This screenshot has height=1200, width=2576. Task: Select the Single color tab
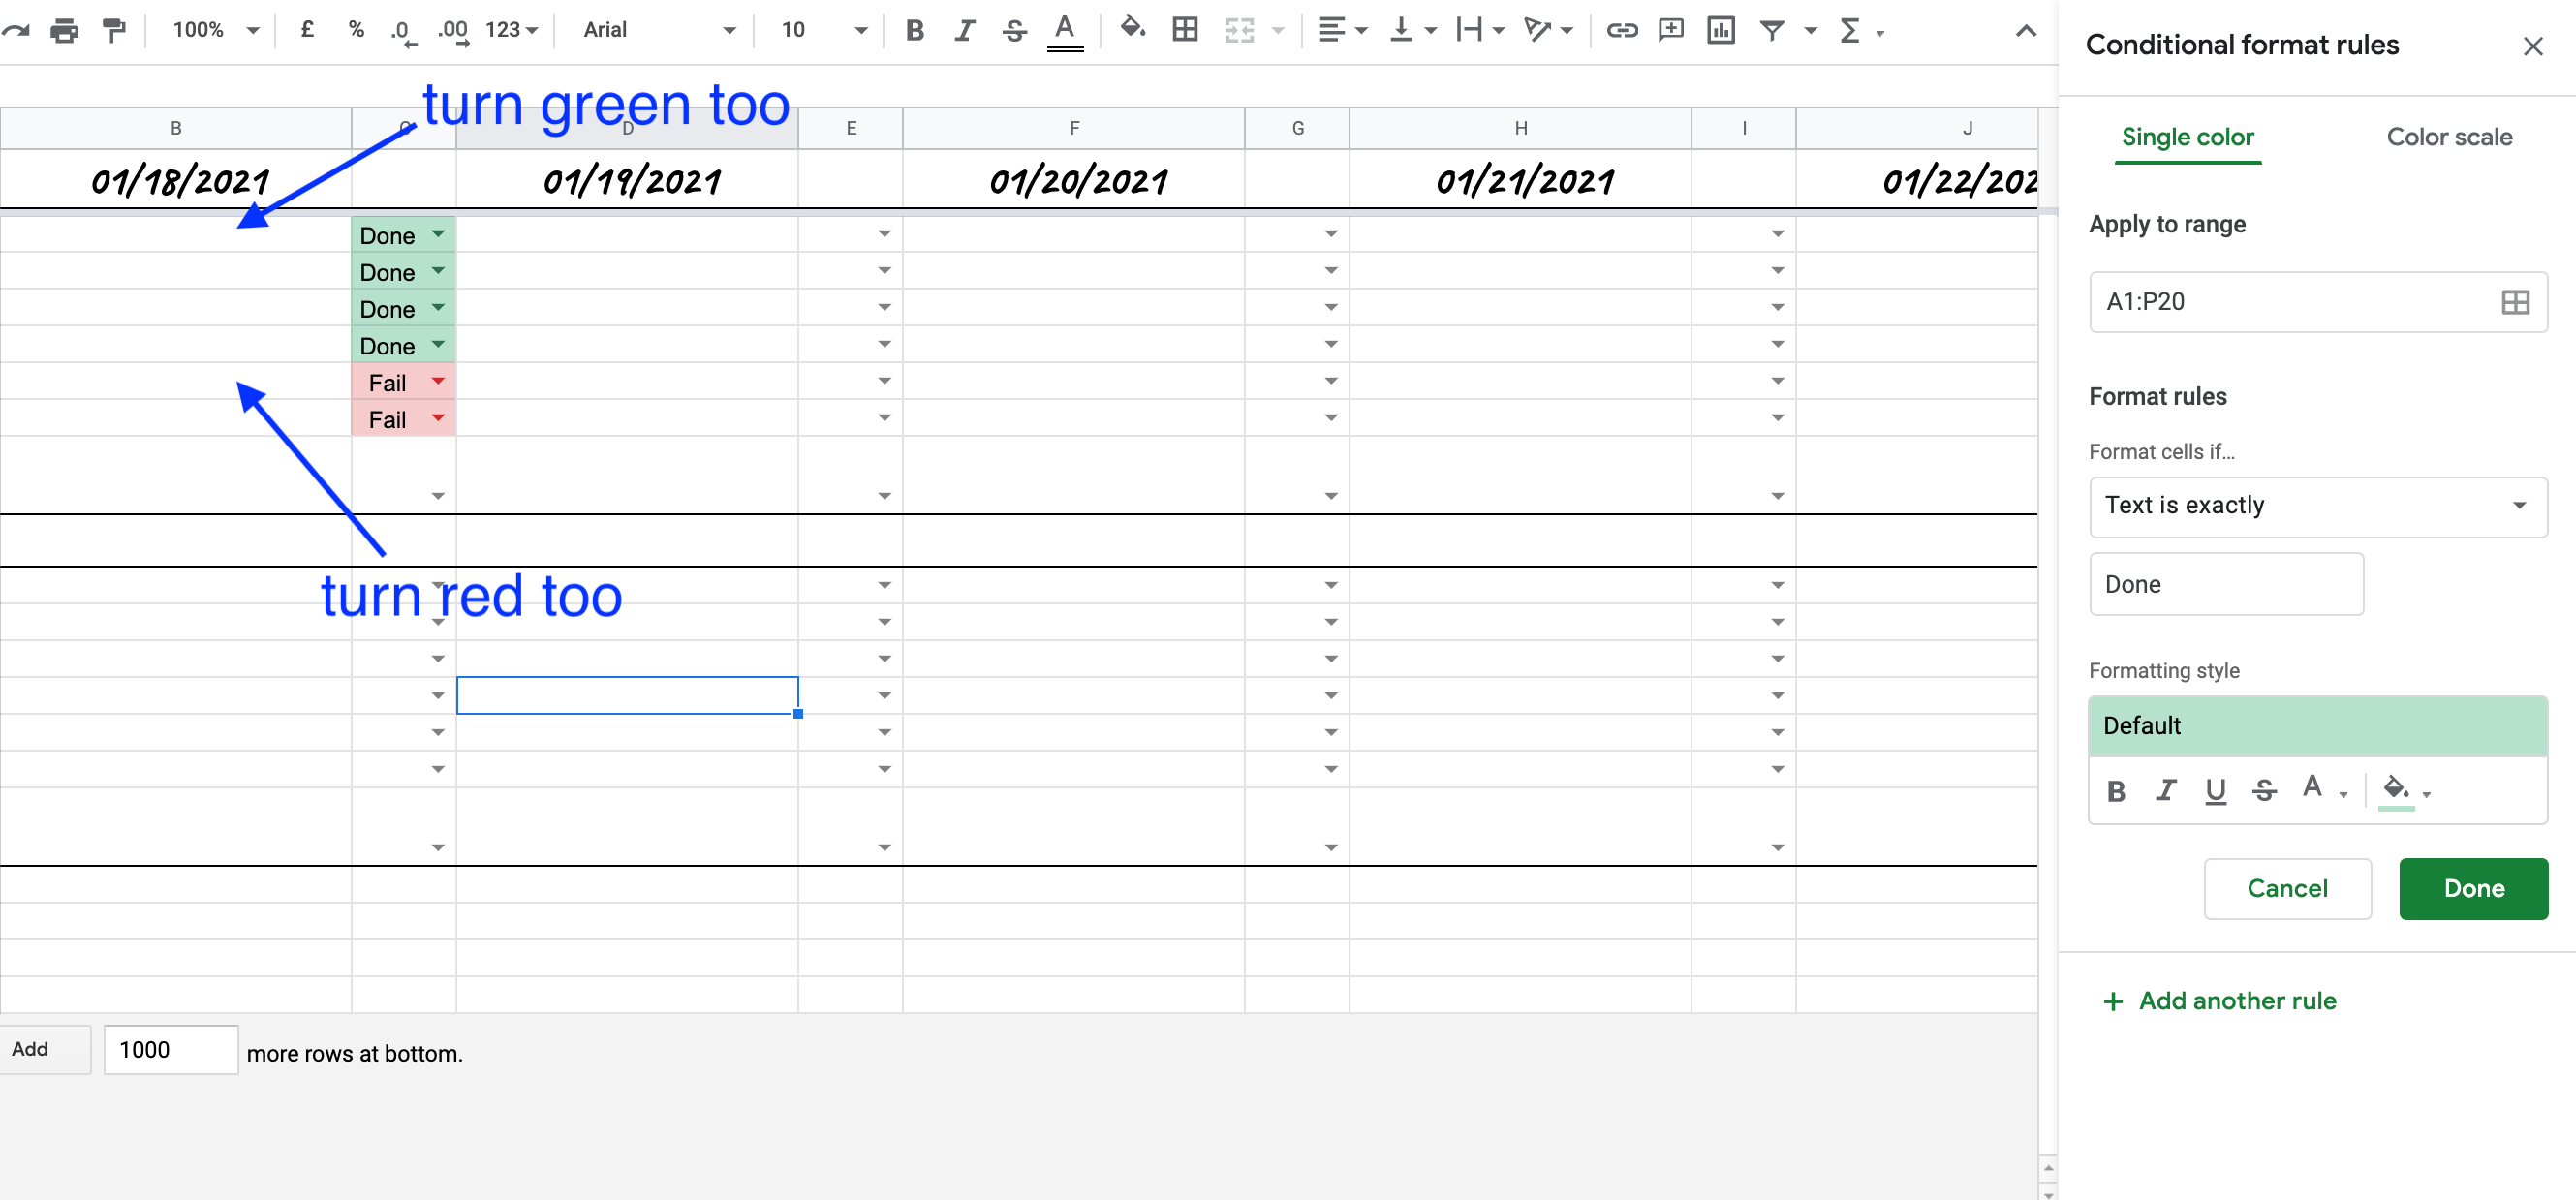pos(2188,138)
